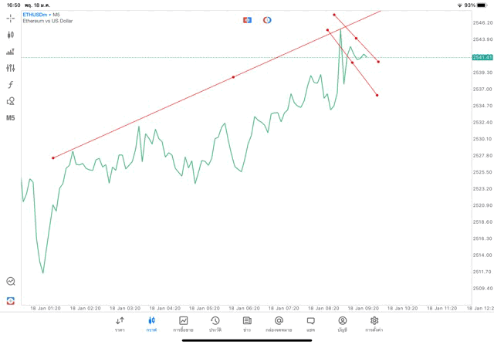Tap the function script icon
Image resolution: width=494 pixels, height=345 pixels.
click(11, 85)
